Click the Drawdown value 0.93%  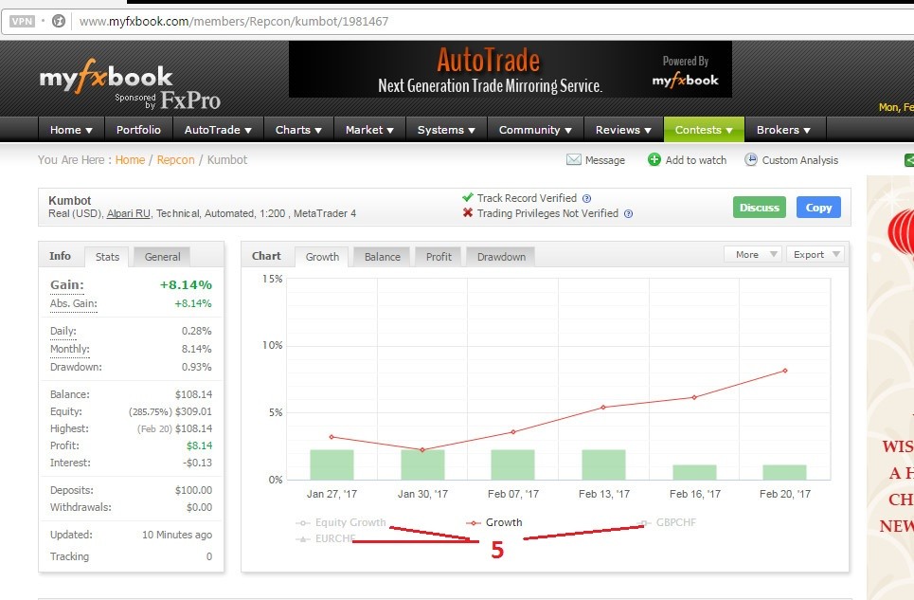click(196, 367)
